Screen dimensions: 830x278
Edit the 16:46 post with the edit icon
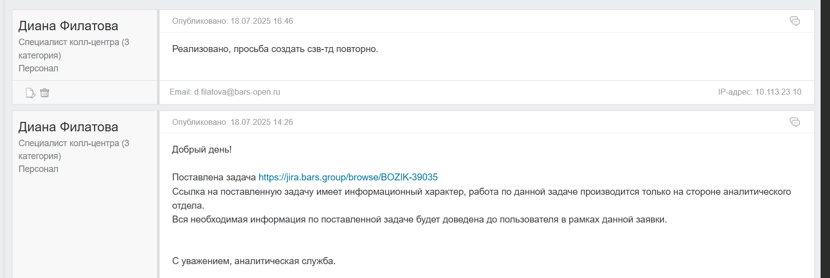point(30,93)
